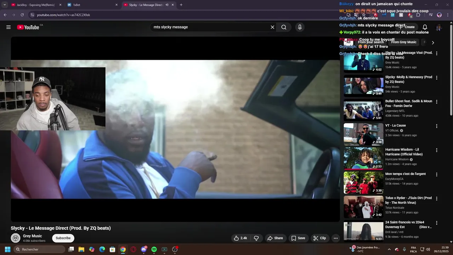Share the video

pyautogui.click(x=275, y=238)
